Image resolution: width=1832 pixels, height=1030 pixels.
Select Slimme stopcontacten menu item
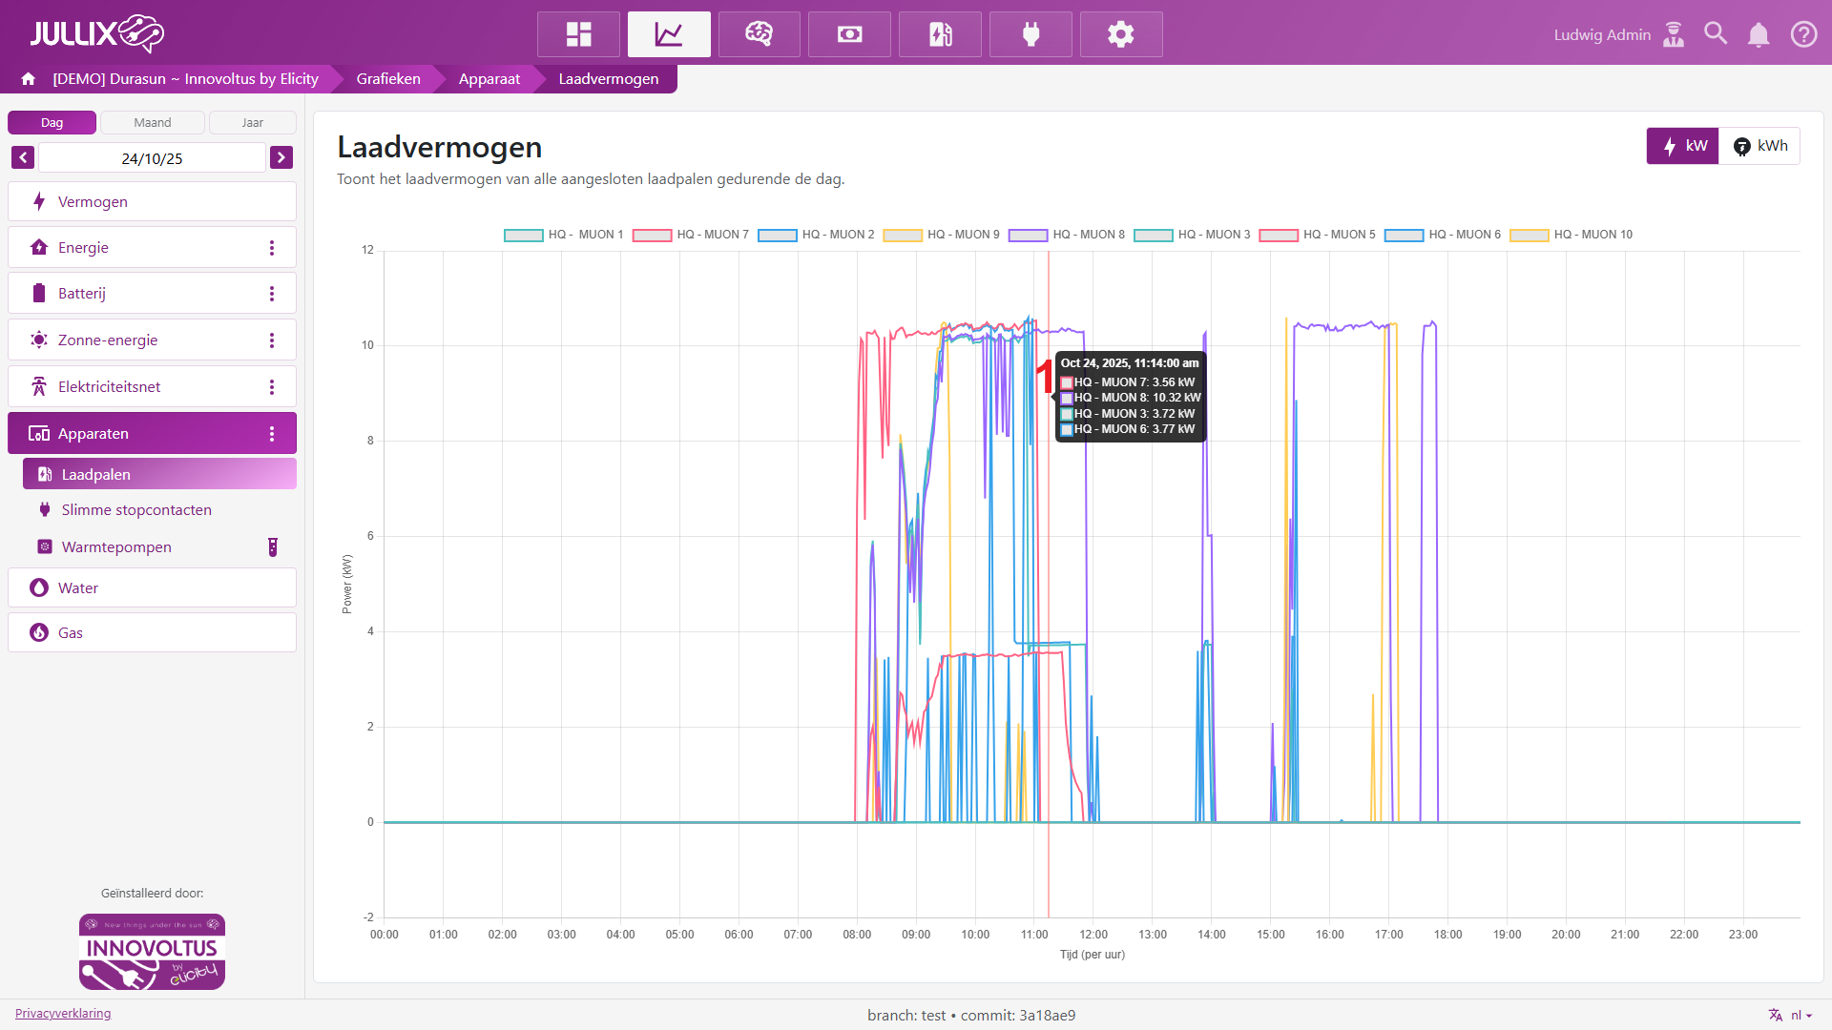136,510
